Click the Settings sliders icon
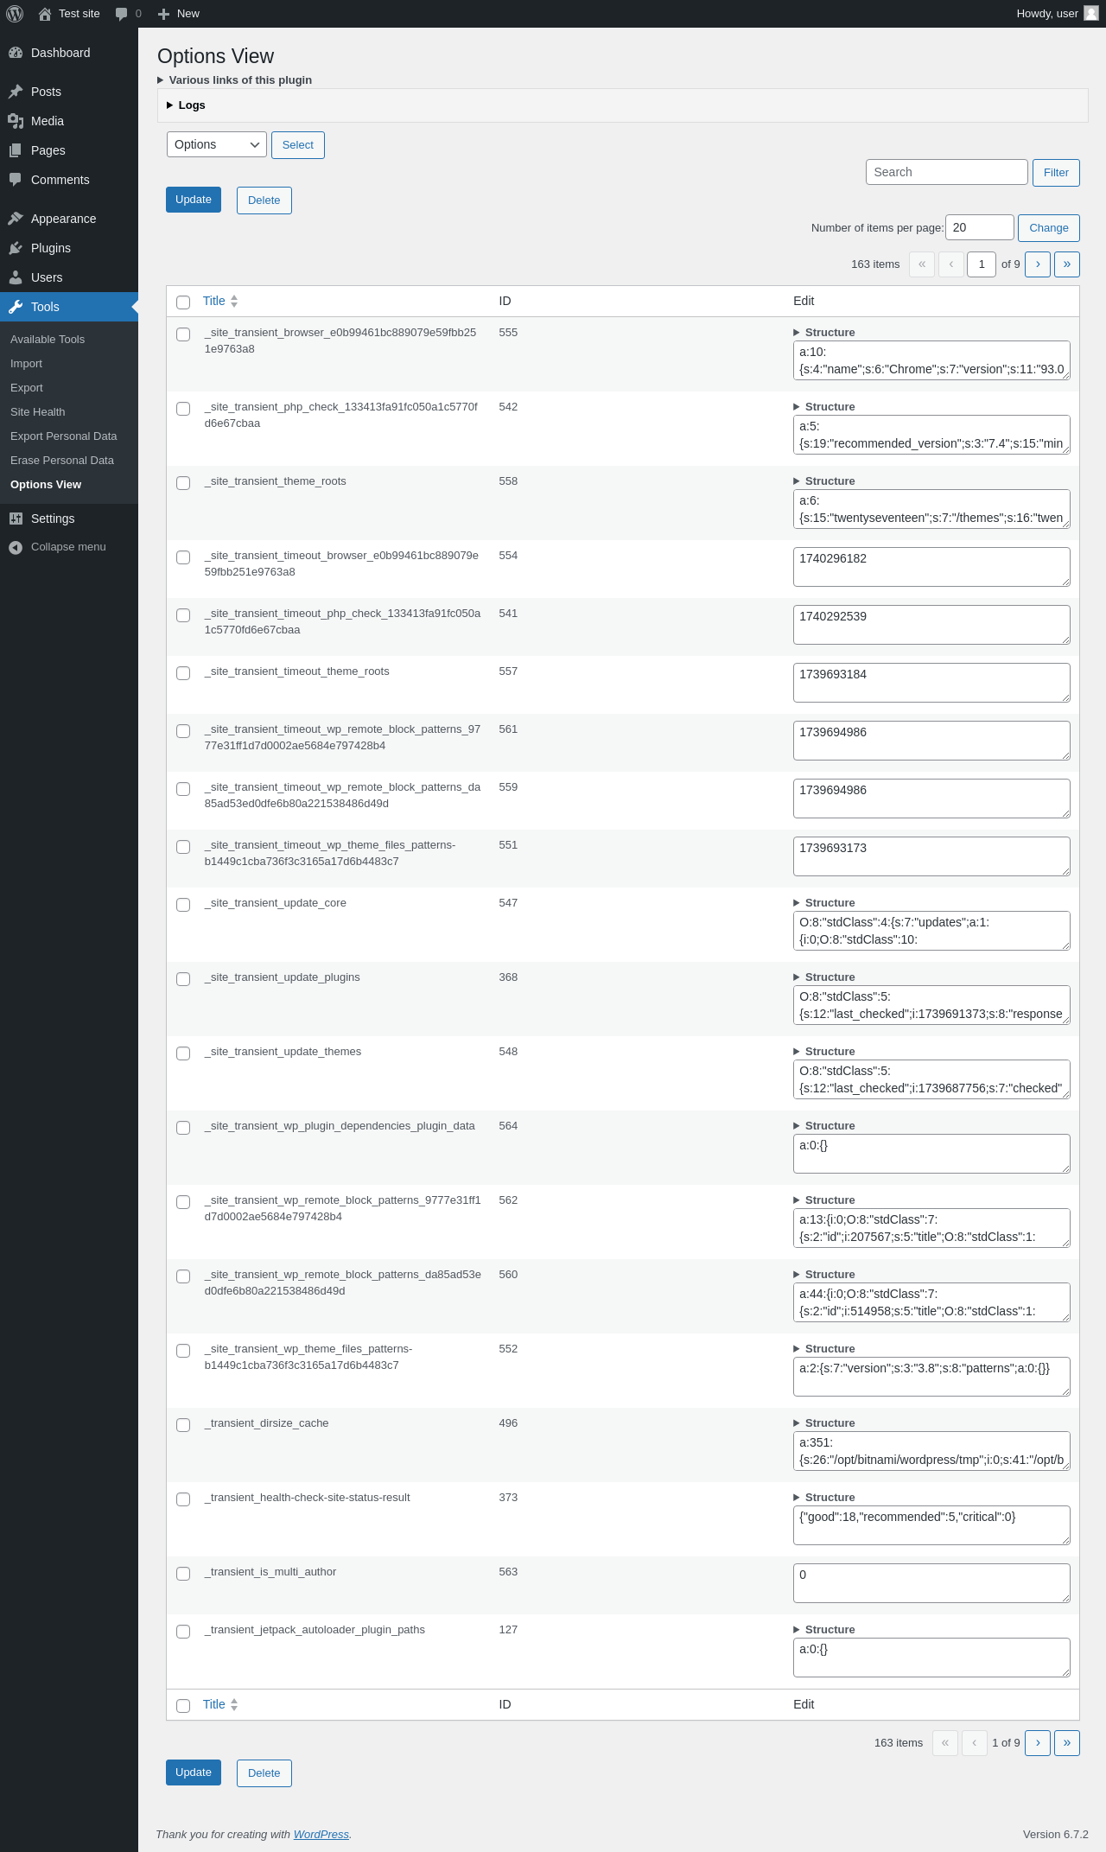This screenshot has width=1106, height=1852. 16,519
